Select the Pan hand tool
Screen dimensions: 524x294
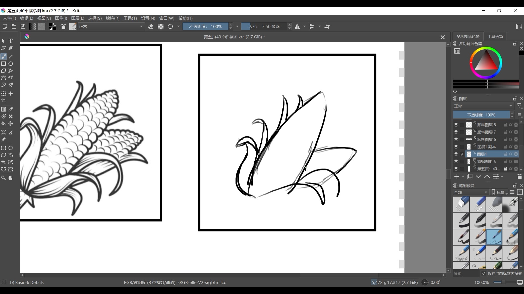[x=11, y=178]
